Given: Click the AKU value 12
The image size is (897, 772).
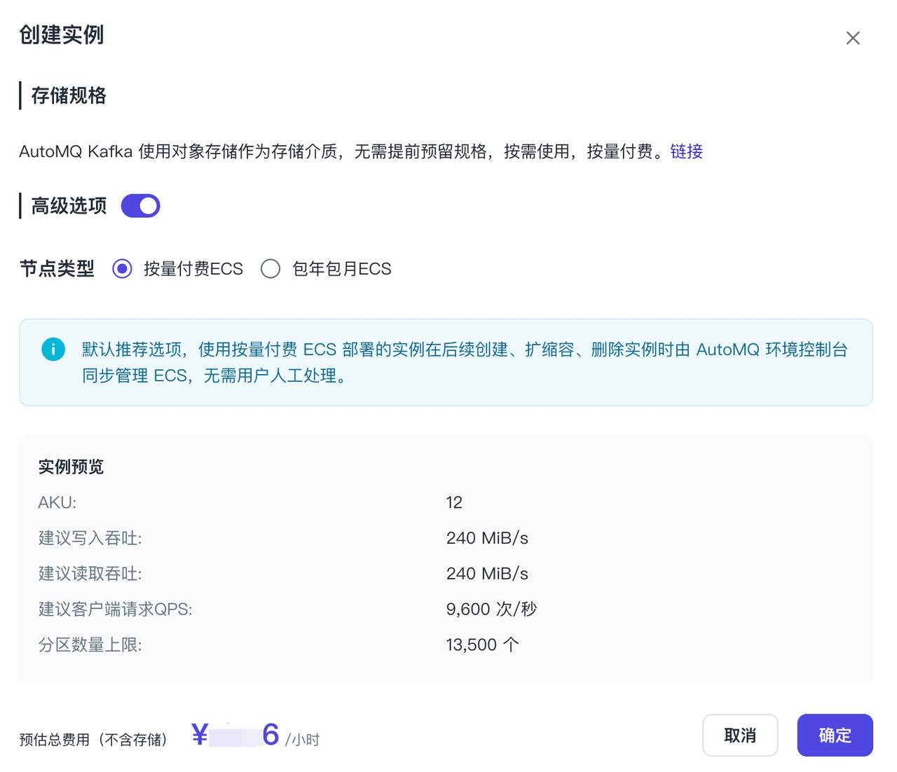Looking at the screenshot, I should (454, 502).
